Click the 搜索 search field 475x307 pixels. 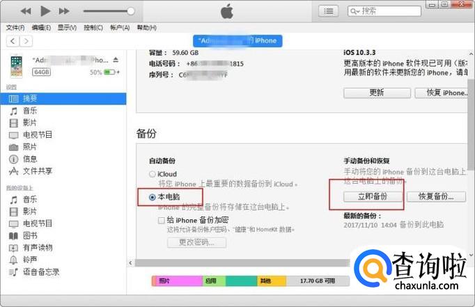point(384,11)
